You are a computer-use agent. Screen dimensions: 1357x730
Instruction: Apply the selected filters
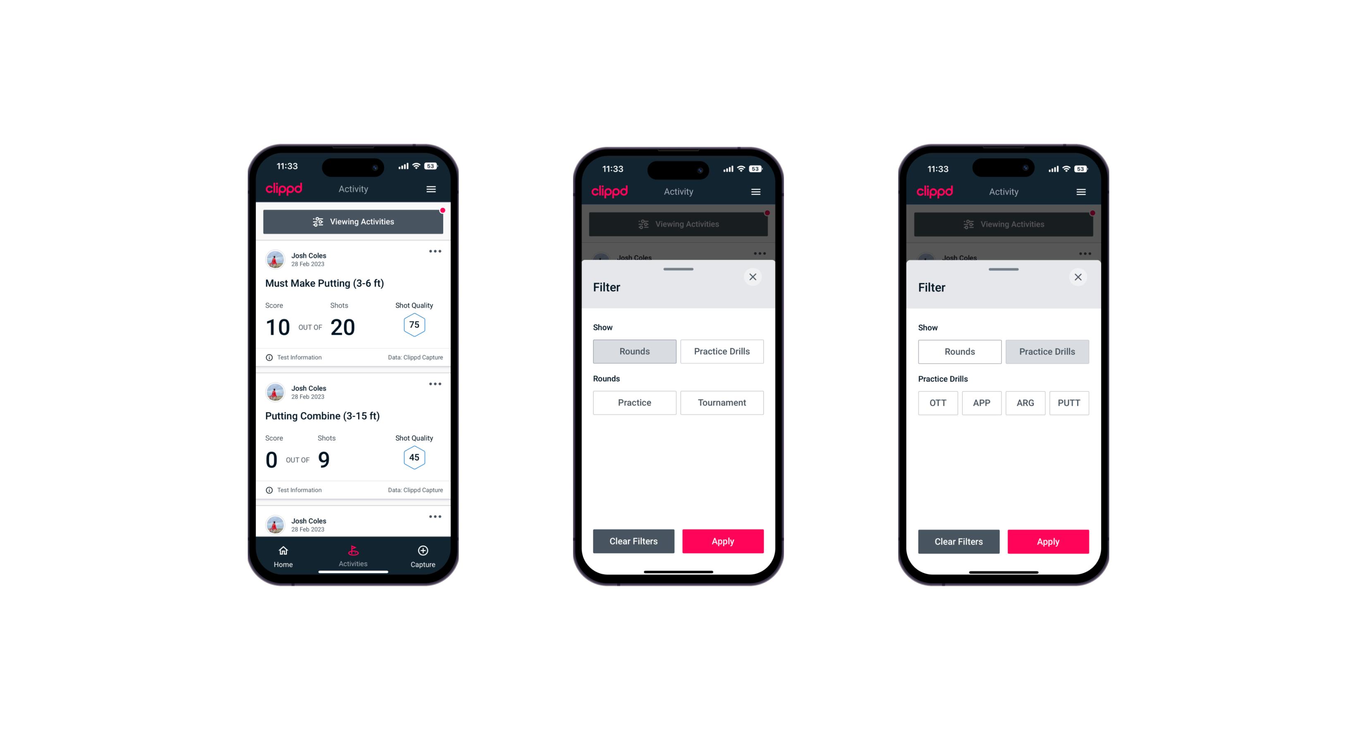pos(1046,540)
